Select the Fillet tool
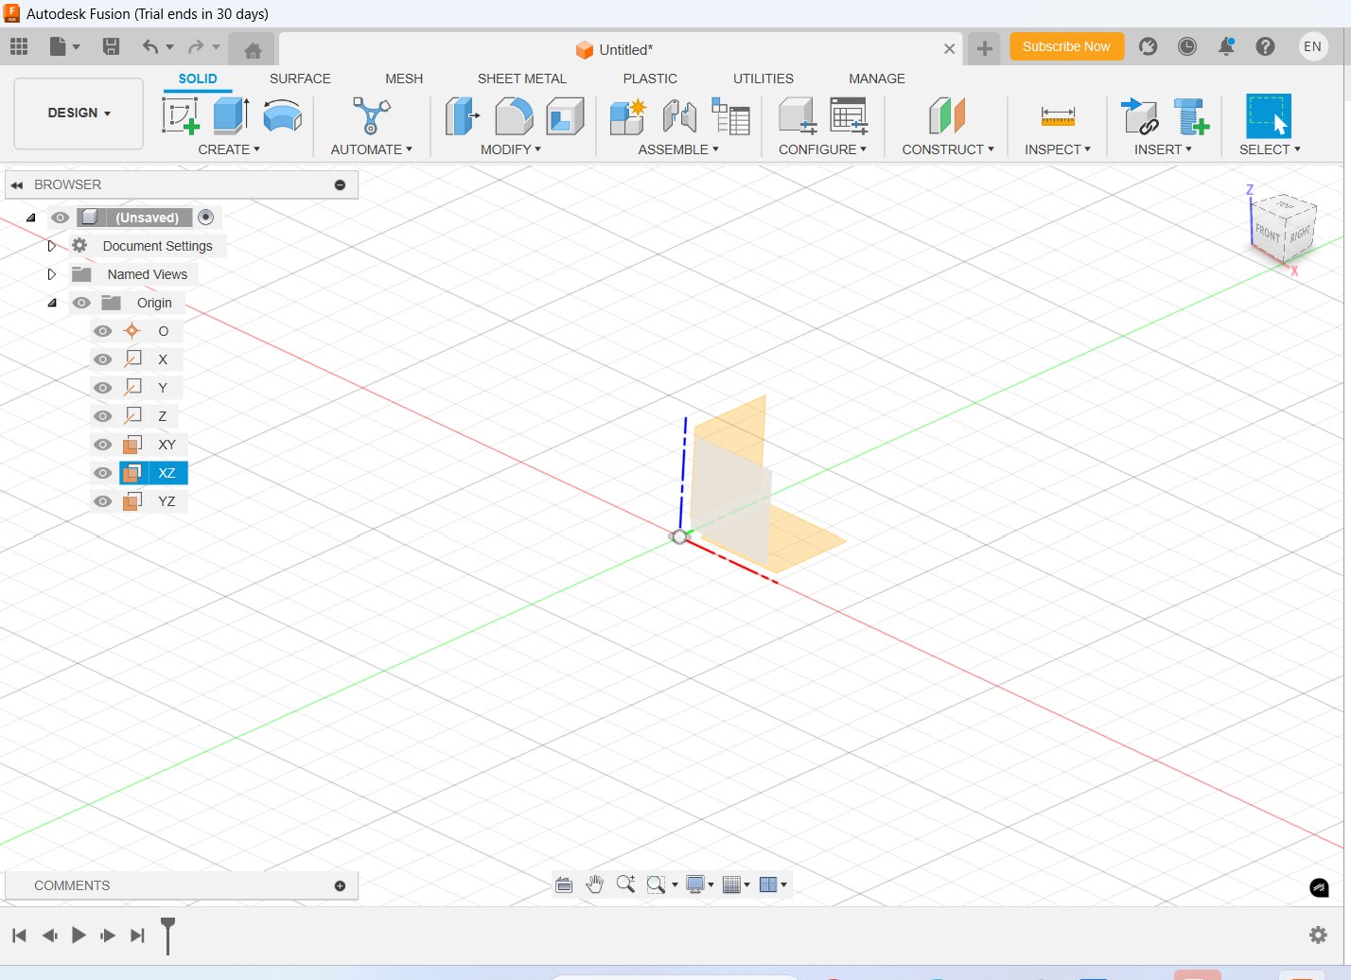The image size is (1351, 980). [x=514, y=116]
